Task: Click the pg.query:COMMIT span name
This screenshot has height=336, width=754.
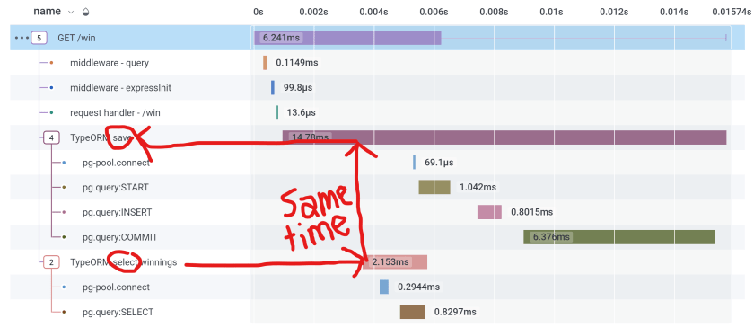Action: [x=120, y=237]
